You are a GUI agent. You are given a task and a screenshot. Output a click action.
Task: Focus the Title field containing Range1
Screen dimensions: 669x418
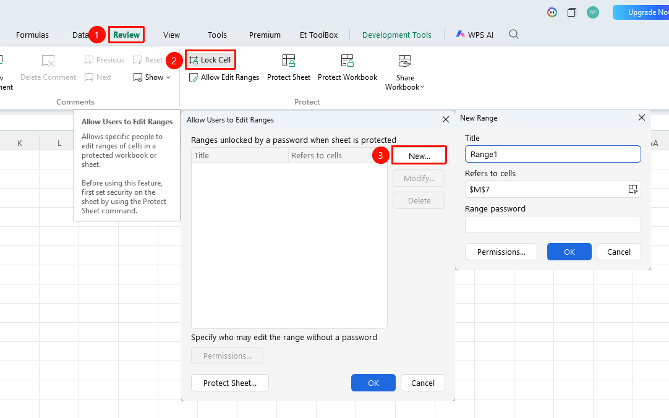[x=553, y=154]
